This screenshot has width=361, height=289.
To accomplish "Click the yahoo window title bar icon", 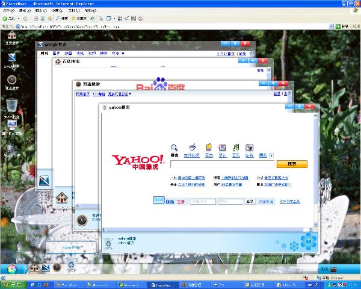I will tap(105, 107).
